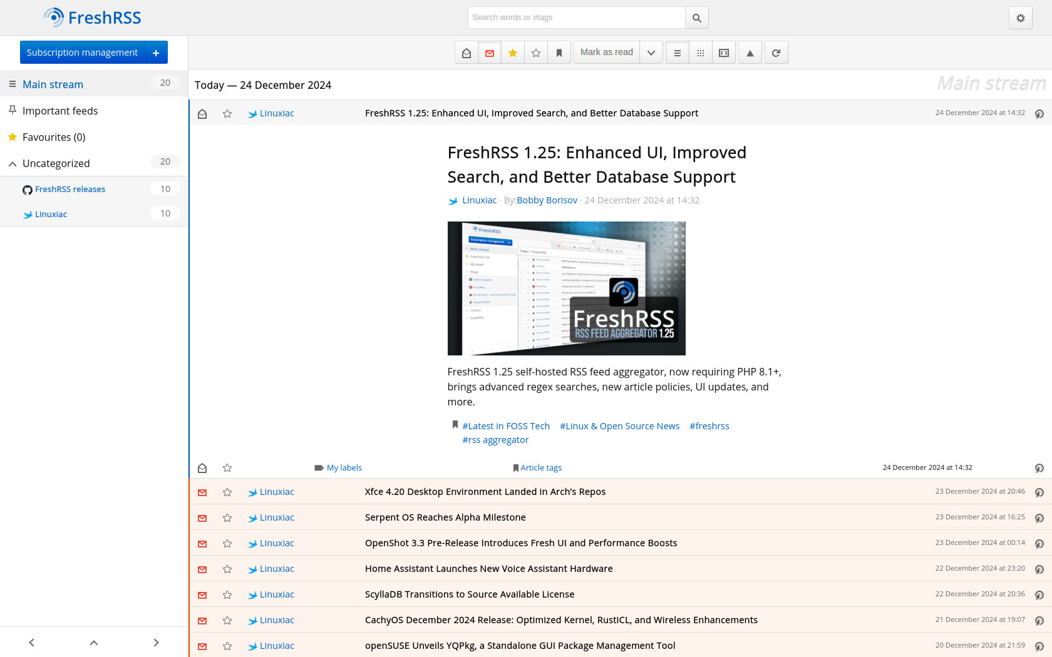Open the FreshRSS releases feed
The width and height of the screenshot is (1052, 657).
[70, 189]
